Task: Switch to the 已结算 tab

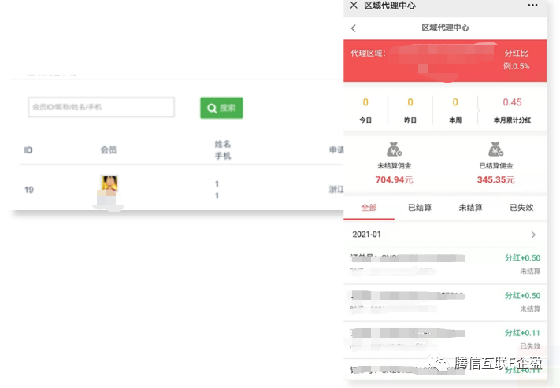Action: [x=420, y=208]
